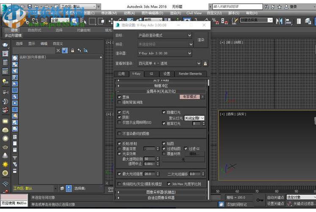Click the Select Object tool in the main toolbar
This screenshot has width=316, height=212.
coord(75,21)
